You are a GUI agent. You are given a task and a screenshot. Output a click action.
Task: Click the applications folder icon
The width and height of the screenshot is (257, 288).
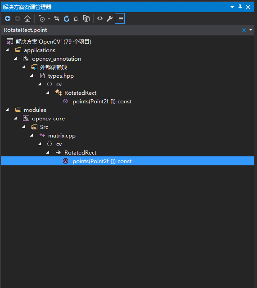[18, 50]
